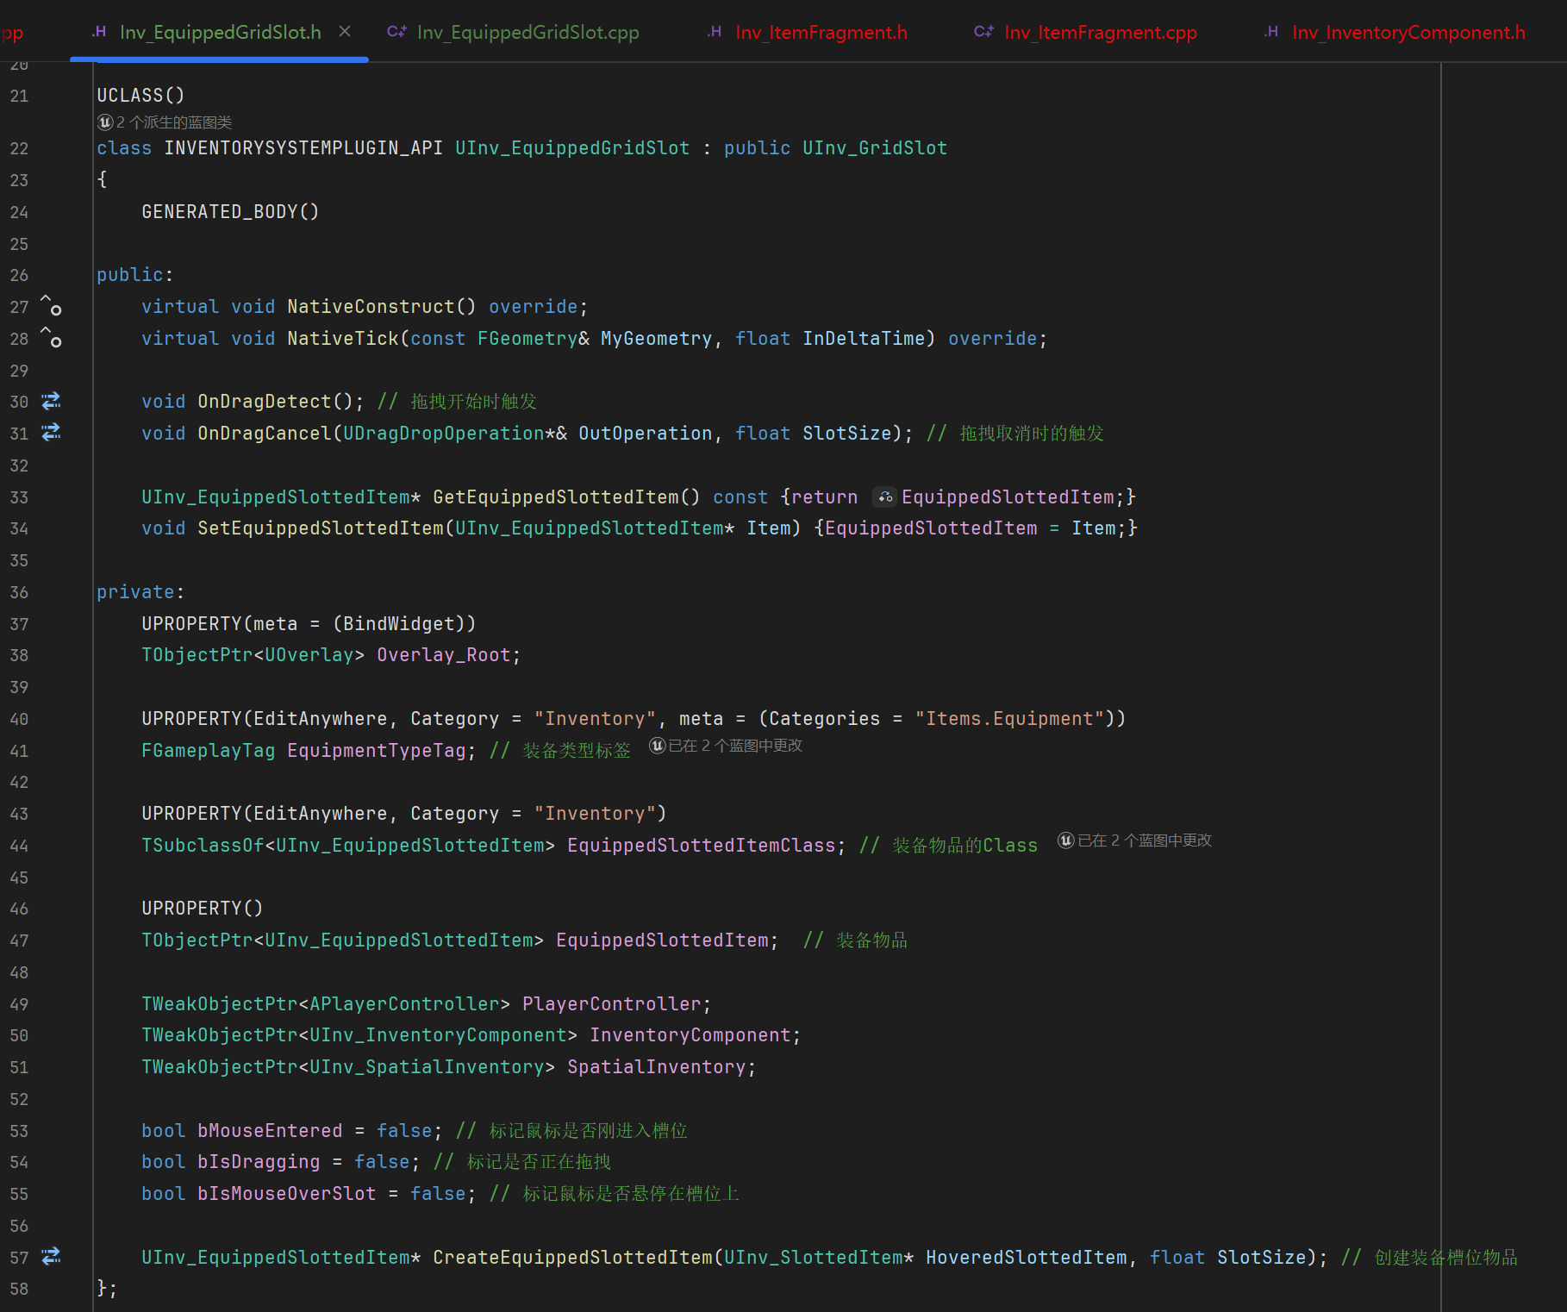Image resolution: width=1567 pixels, height=1312 pixels.
Task: Click the bIsMouseOverSlot variable name
Action: [x=287, y=1194]
